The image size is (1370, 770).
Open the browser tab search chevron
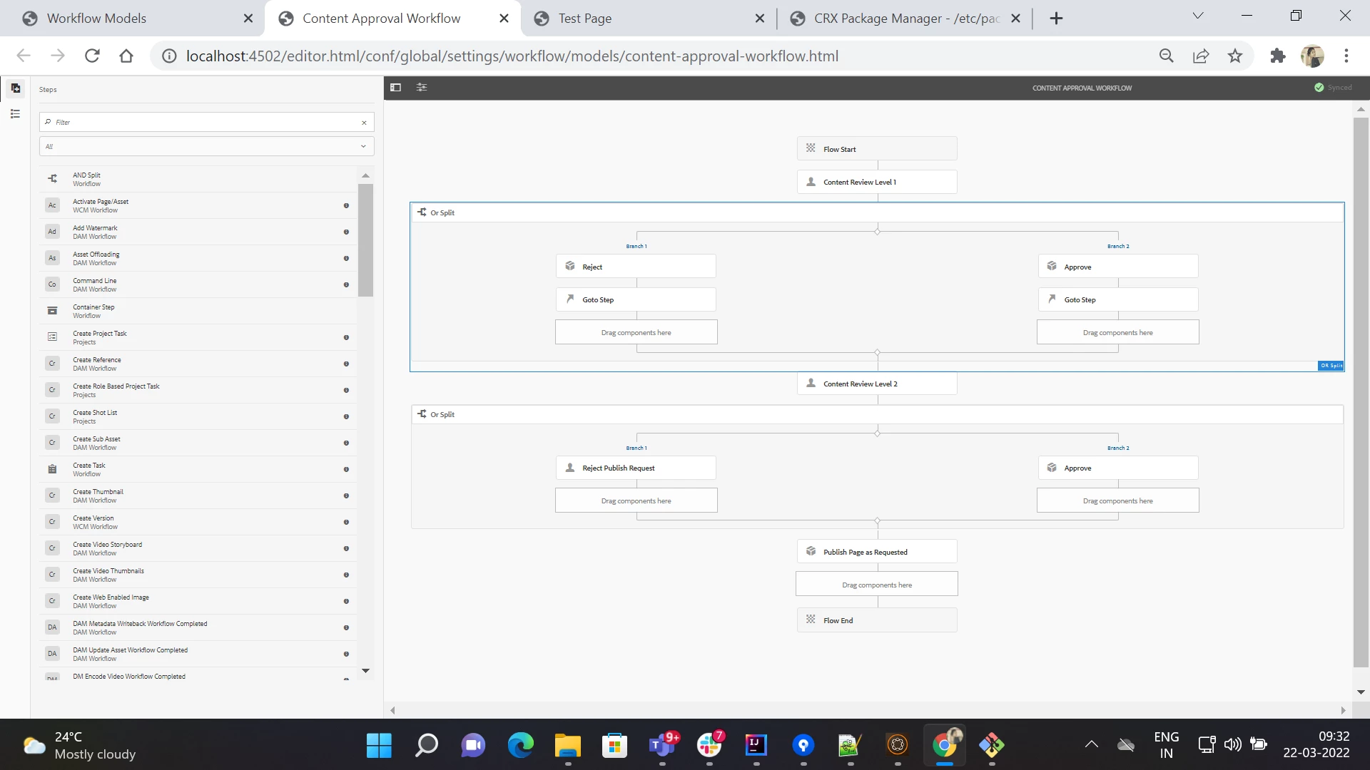(x=1198, y=16)
